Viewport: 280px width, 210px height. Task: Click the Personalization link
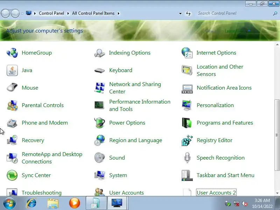point(215,105)
